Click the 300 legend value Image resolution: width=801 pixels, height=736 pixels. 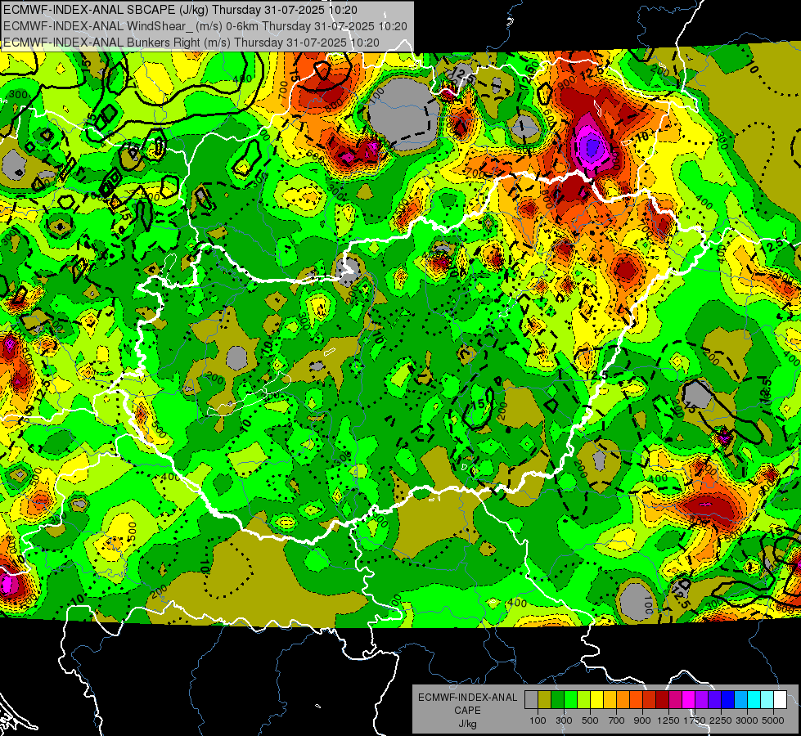564,720
